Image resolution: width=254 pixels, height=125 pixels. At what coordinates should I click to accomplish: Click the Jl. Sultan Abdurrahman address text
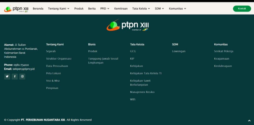click(x=21, y=51)
